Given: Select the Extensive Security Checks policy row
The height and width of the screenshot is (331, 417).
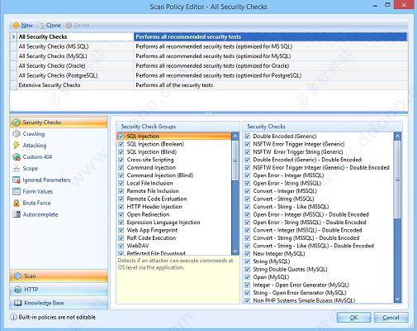Looking at the screenshot, I should click(209, 85).
